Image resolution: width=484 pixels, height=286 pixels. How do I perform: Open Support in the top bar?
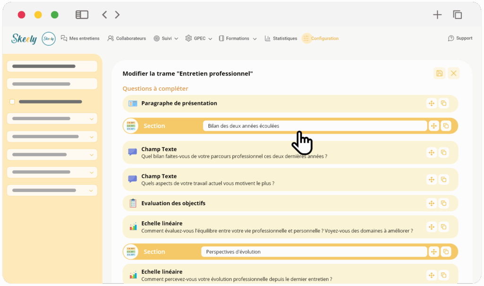(460, 38)
